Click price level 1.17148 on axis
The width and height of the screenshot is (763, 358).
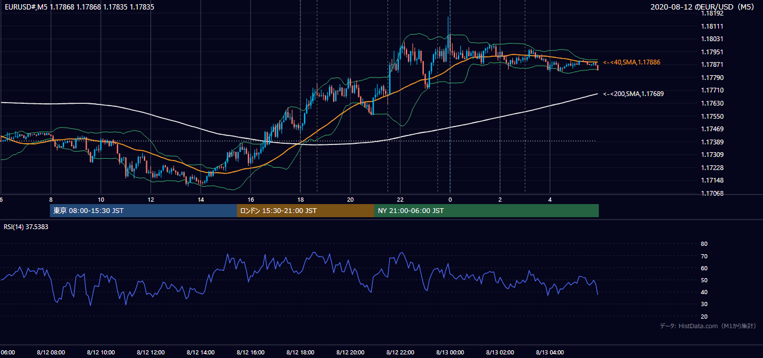[x=712, y=180]
